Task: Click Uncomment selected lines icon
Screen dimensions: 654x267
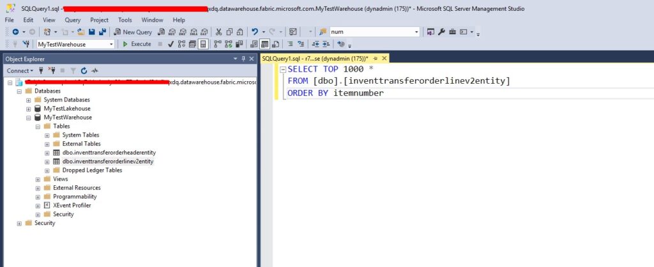Action: [301, 44]
